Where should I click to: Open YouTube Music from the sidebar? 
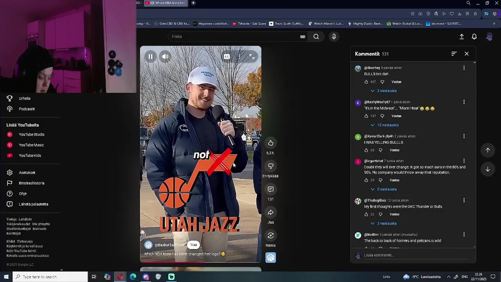31,145
